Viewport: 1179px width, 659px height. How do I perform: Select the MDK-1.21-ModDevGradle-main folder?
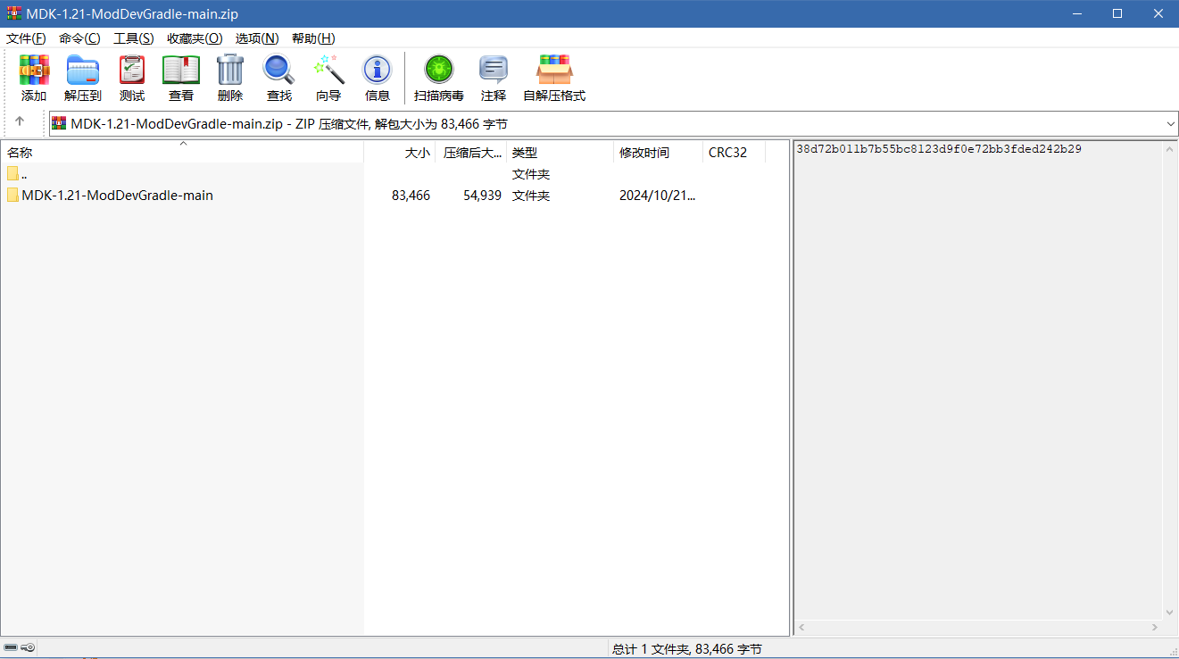117,196
